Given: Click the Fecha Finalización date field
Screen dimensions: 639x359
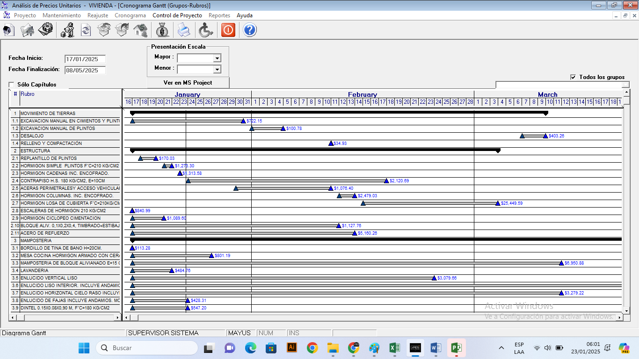Looking at the screenshot, I should tap(85, 71).
